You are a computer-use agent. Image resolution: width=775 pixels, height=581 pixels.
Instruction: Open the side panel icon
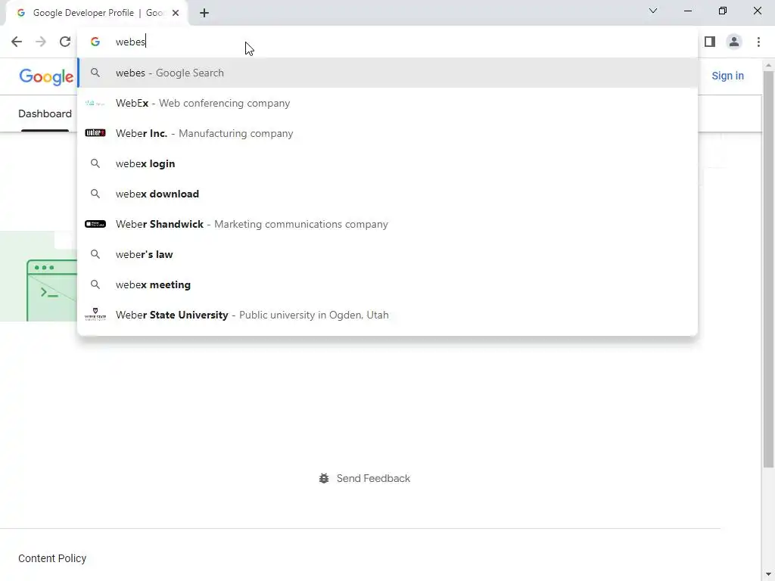point(710,42)
